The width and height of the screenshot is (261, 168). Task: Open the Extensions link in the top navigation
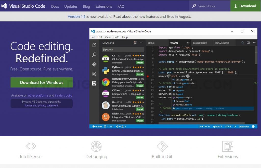tap(103, 6)
